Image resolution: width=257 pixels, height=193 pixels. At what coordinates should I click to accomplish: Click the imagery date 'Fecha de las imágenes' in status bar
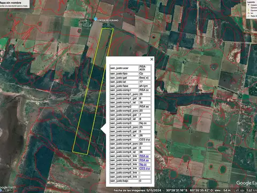point(138,190)
